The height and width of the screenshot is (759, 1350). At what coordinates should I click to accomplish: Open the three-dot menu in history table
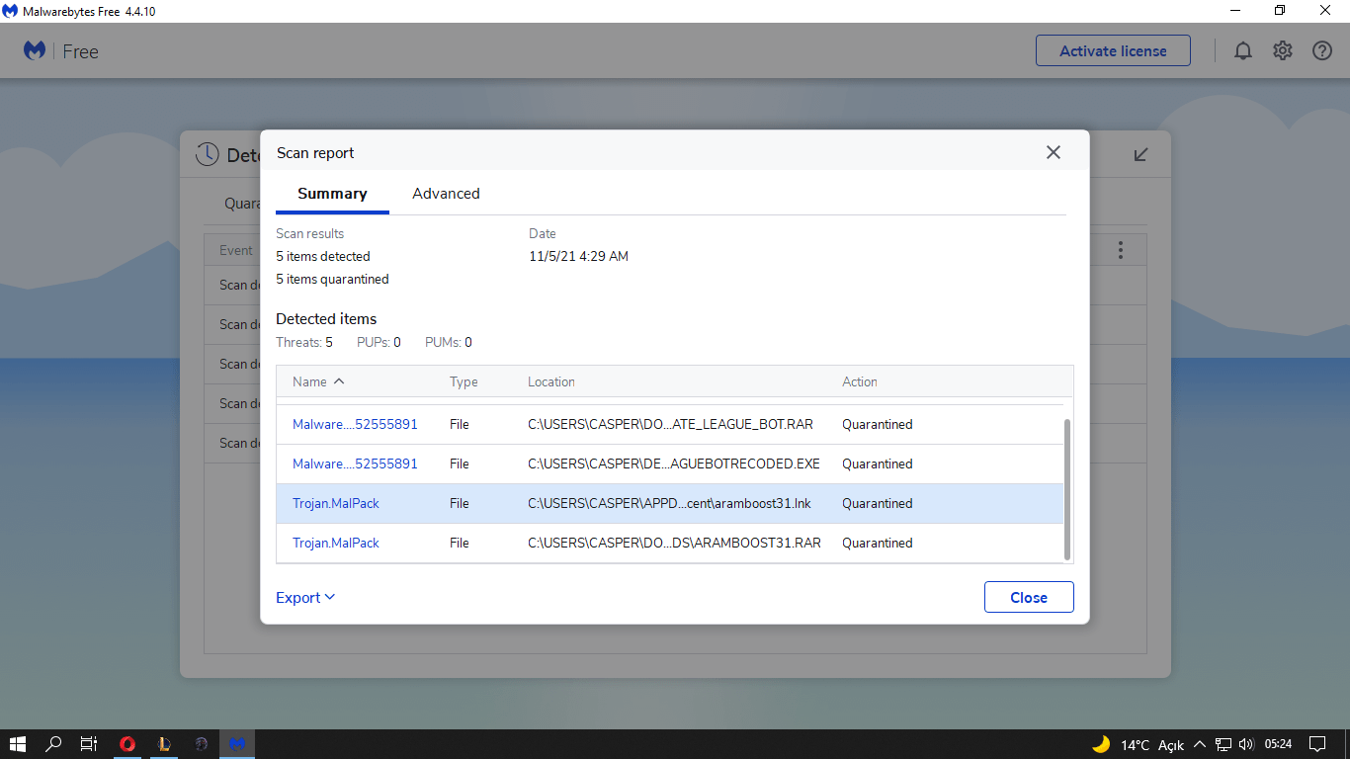tap(1120, 250)
